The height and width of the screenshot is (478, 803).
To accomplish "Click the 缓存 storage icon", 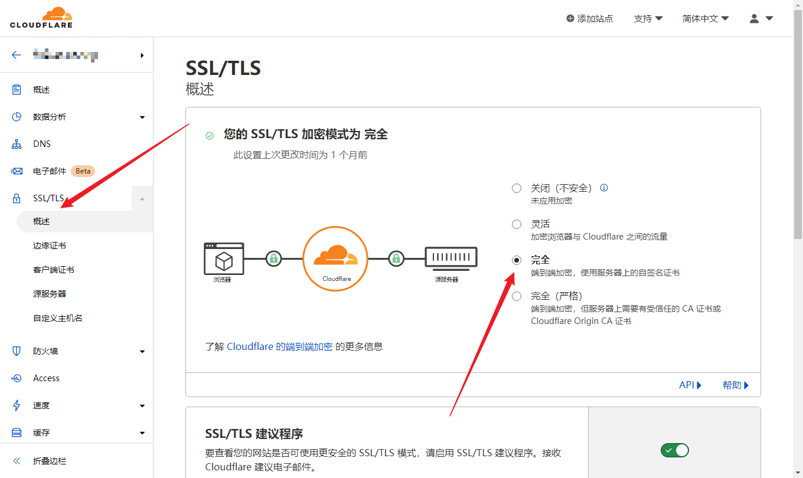I will pos(17,433).
